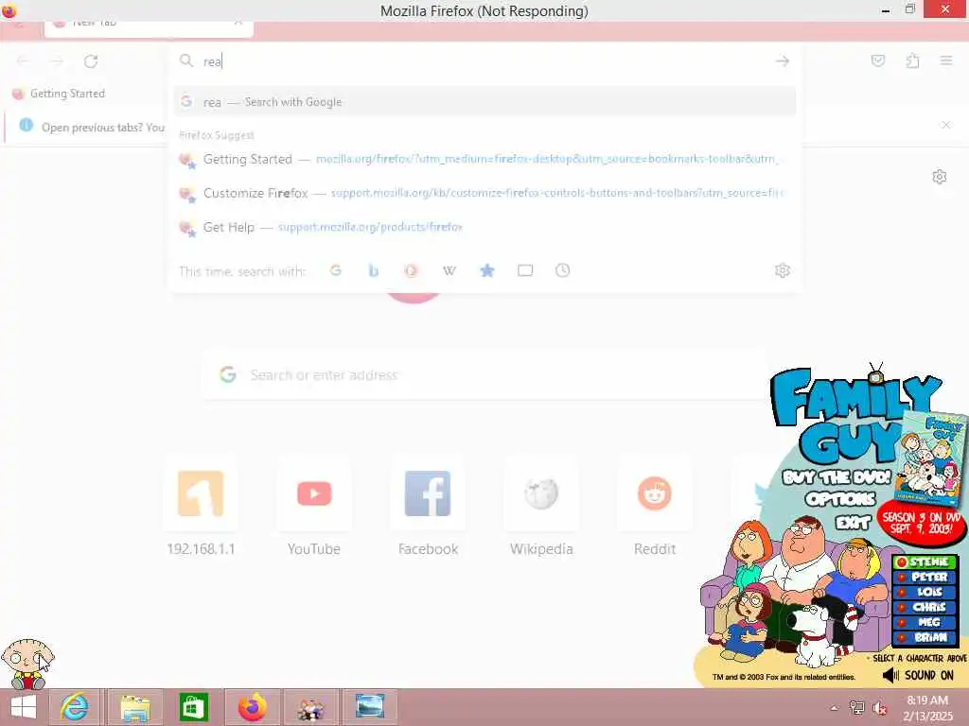Select the New Tab browser tab
The width and height of the screenshot is (969, 726).
(x=149, y=27)
